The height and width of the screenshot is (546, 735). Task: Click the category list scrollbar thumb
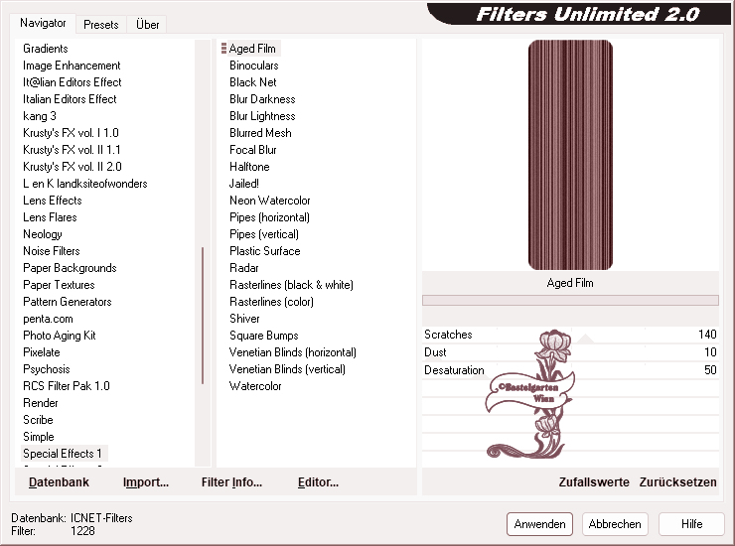point(203,316)
